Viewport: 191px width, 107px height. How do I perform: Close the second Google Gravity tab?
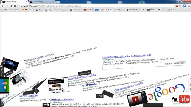tap(53, 2)
